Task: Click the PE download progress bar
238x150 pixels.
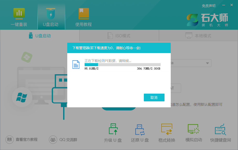Action: (x=122, y=64)
